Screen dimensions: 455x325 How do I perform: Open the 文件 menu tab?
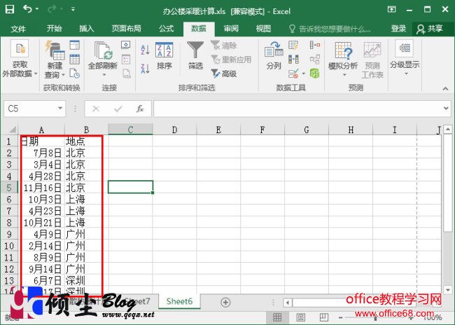point(18,29)
